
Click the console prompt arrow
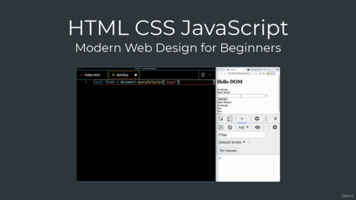point(220,158)
